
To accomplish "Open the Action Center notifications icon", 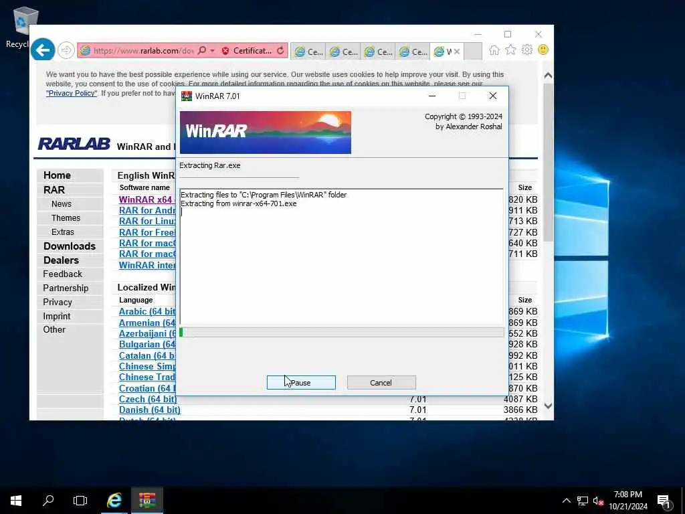I will tap(664, 501).
